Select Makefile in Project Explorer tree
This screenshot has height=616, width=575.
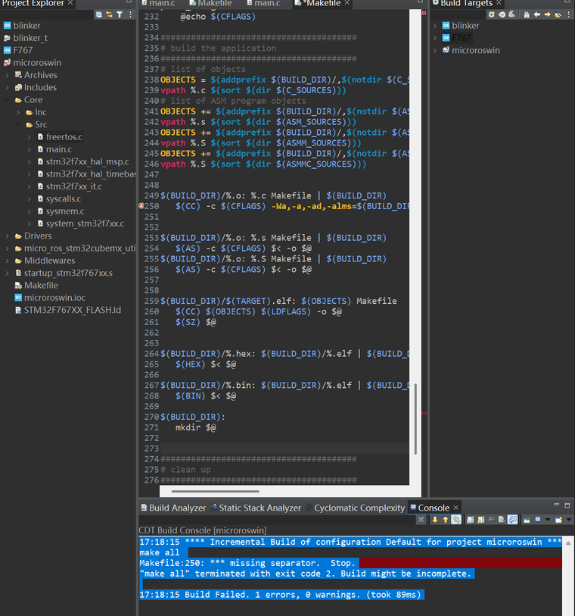[x=36, y=285]
